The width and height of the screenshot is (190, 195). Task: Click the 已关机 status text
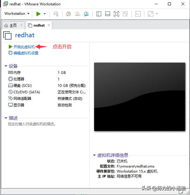[122, 161]
